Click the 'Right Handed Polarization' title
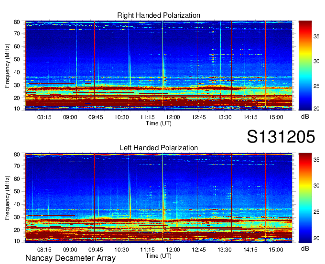Viewport: 325px width, 264px height. [x=159, y=15]
